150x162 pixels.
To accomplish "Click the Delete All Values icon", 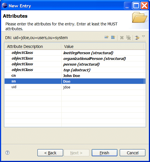I will pyautogui.click(x=128, y=38).
